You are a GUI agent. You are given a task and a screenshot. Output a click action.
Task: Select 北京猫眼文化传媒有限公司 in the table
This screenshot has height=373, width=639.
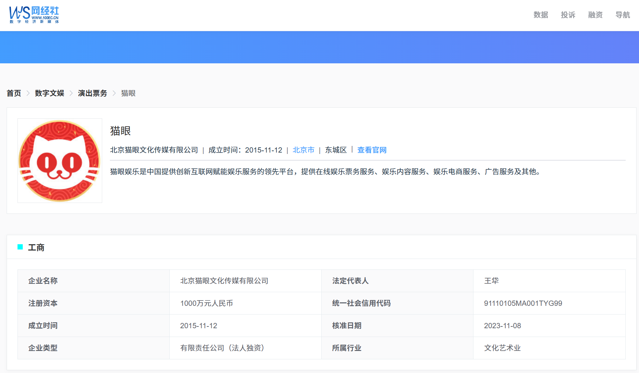(224, 281)
